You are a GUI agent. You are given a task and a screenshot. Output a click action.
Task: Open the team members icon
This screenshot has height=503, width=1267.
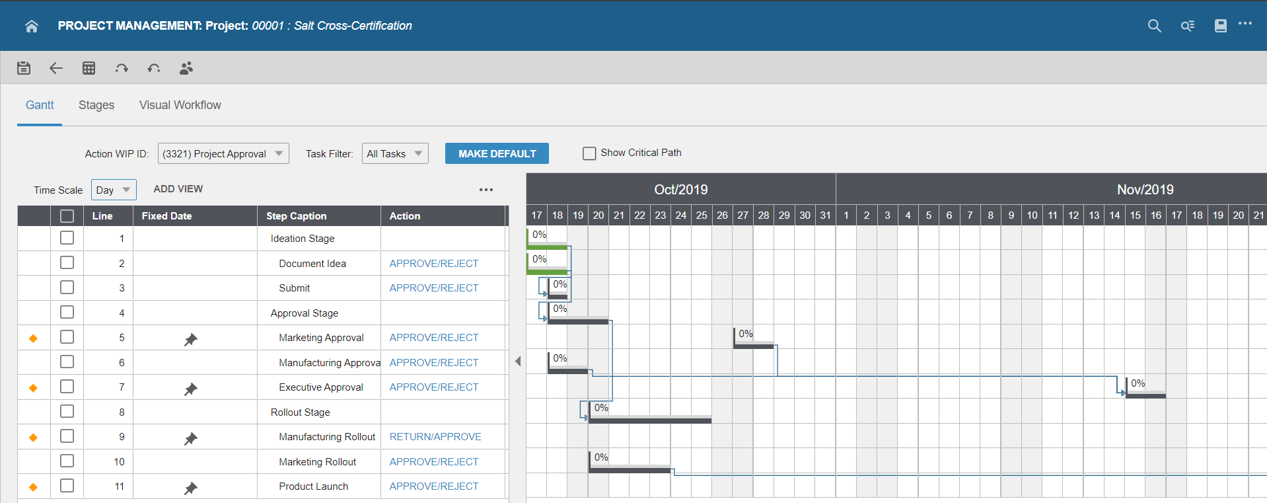(186, 68)
